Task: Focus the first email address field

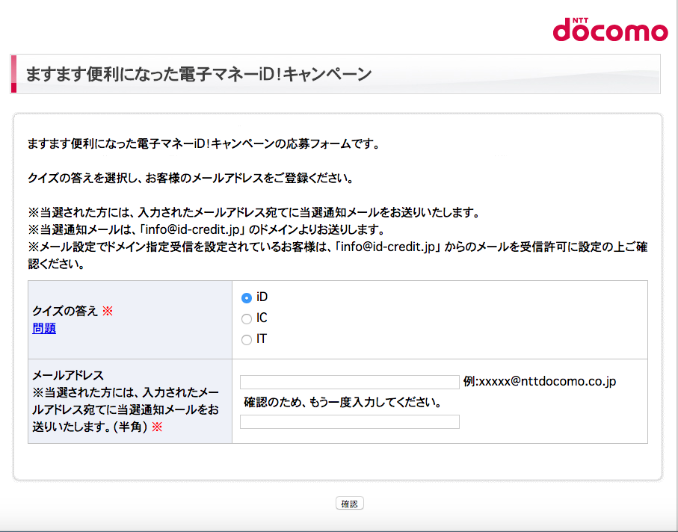Action: coord(349,382)
